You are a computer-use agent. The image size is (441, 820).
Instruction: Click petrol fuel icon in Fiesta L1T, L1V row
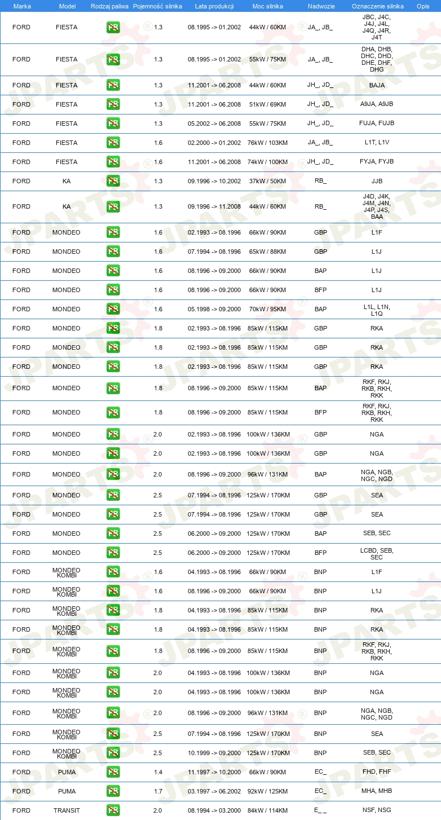[113, 143]
